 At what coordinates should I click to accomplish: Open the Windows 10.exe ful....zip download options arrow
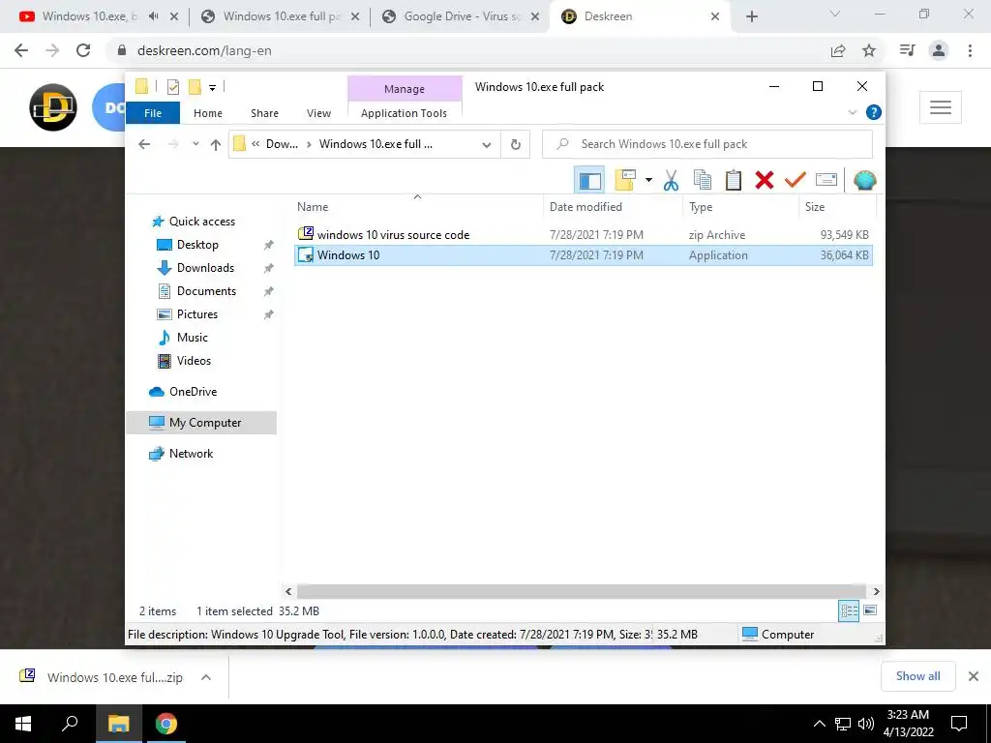[205, 677]
